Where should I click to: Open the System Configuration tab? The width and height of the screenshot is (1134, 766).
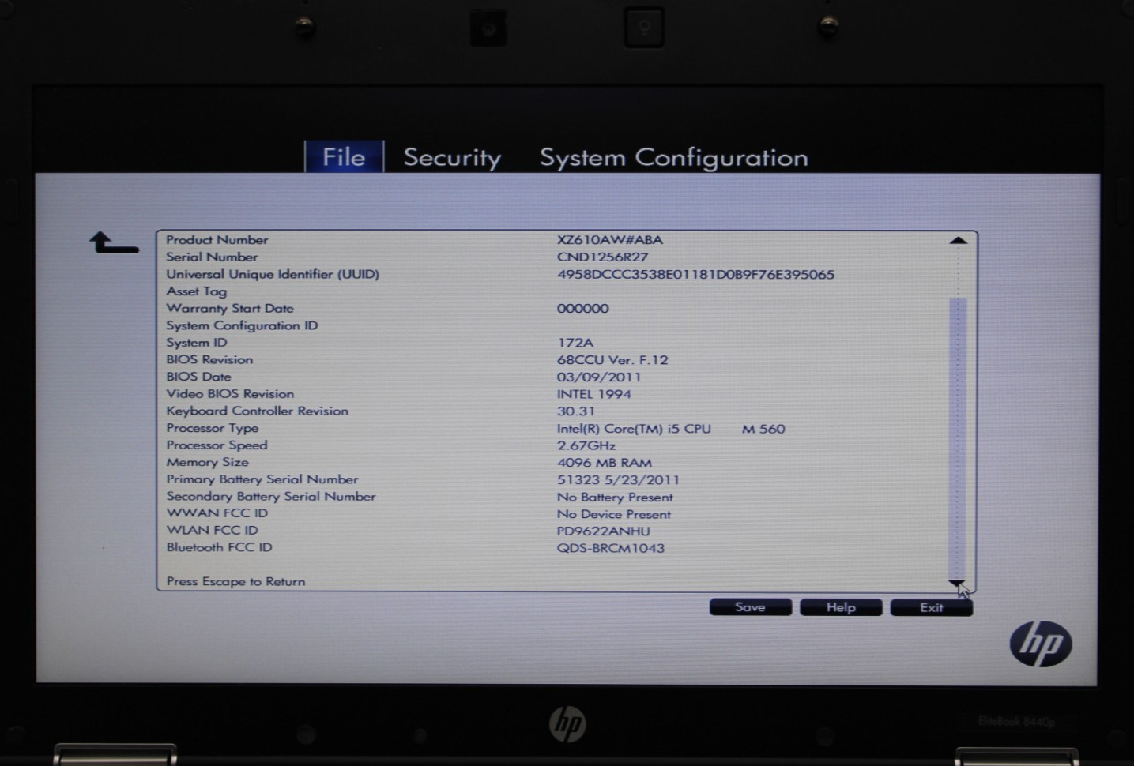click(674, 158)
